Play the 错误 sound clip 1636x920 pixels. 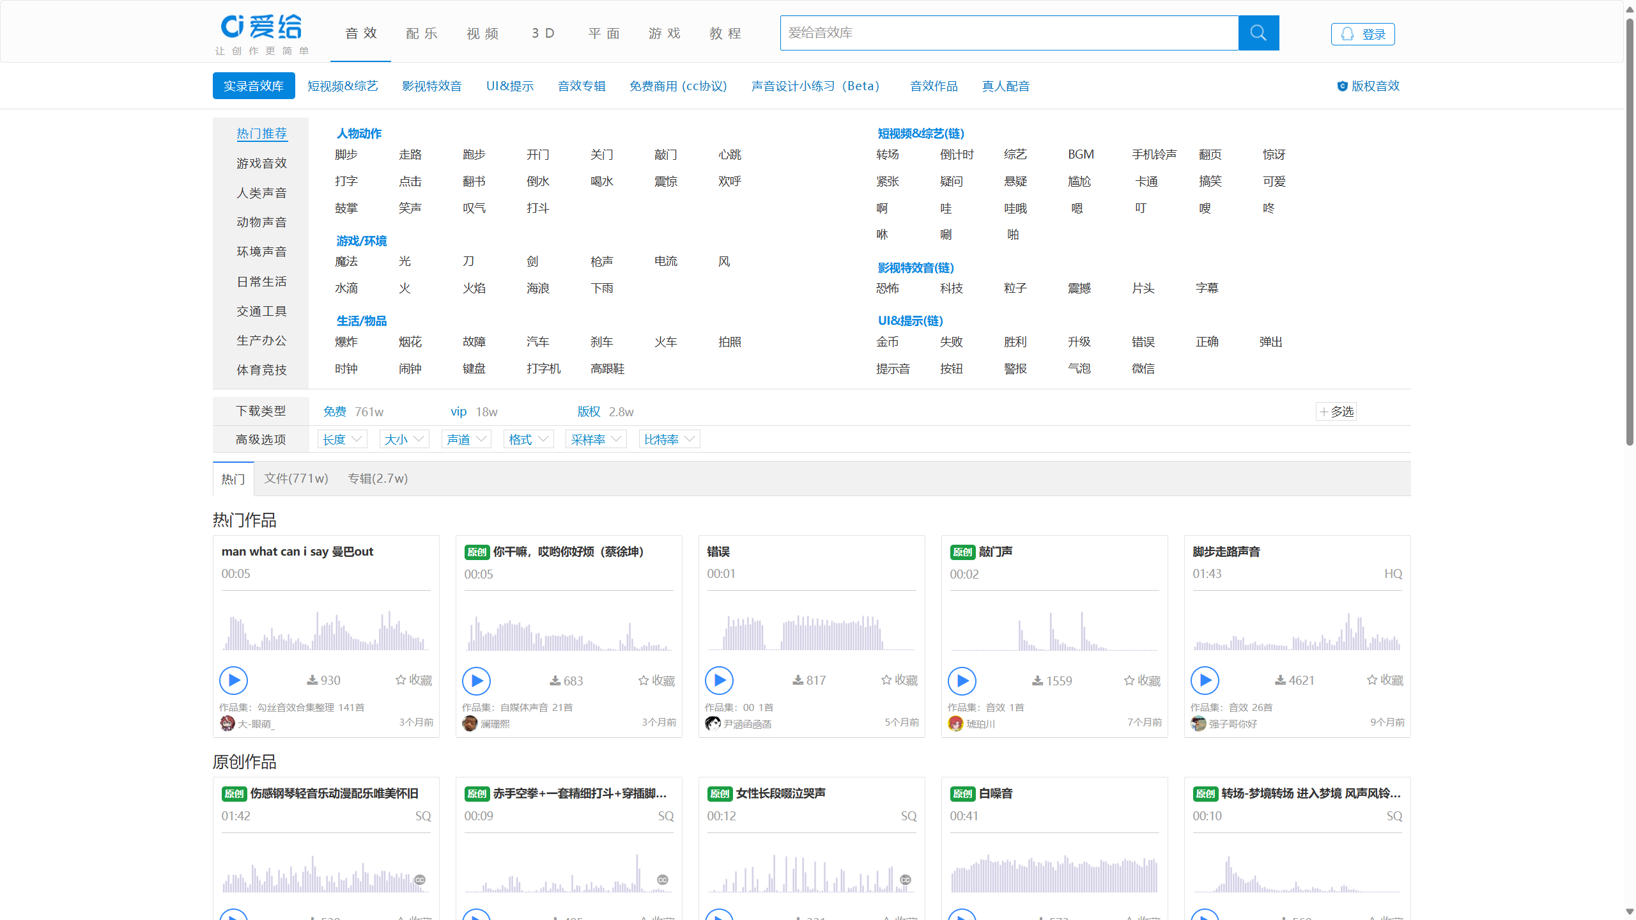tap(719, 680)
